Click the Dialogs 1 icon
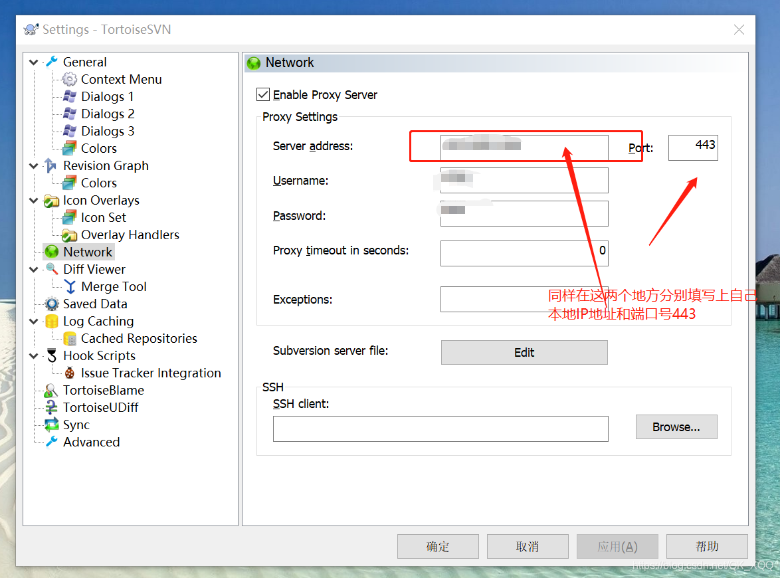The width and height of the screenshot is (780, 578). coord(70,96)
